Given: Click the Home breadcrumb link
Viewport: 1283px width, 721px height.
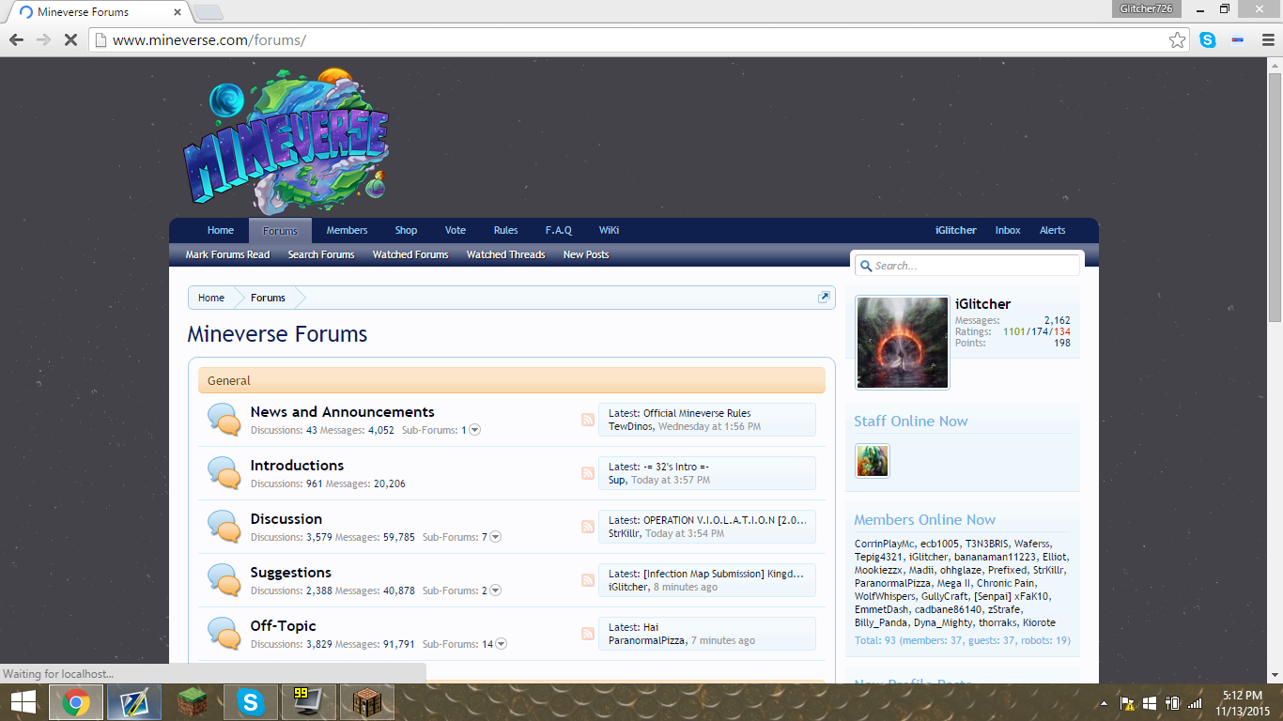Looking at the screenshot, I should pyautogui.click(x=211, y=298).
